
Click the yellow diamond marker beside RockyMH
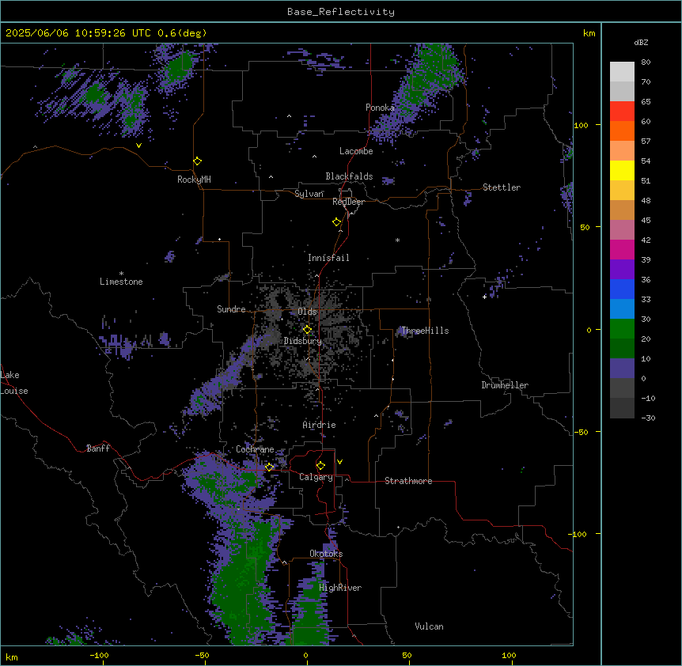click(x=198, y=161)
